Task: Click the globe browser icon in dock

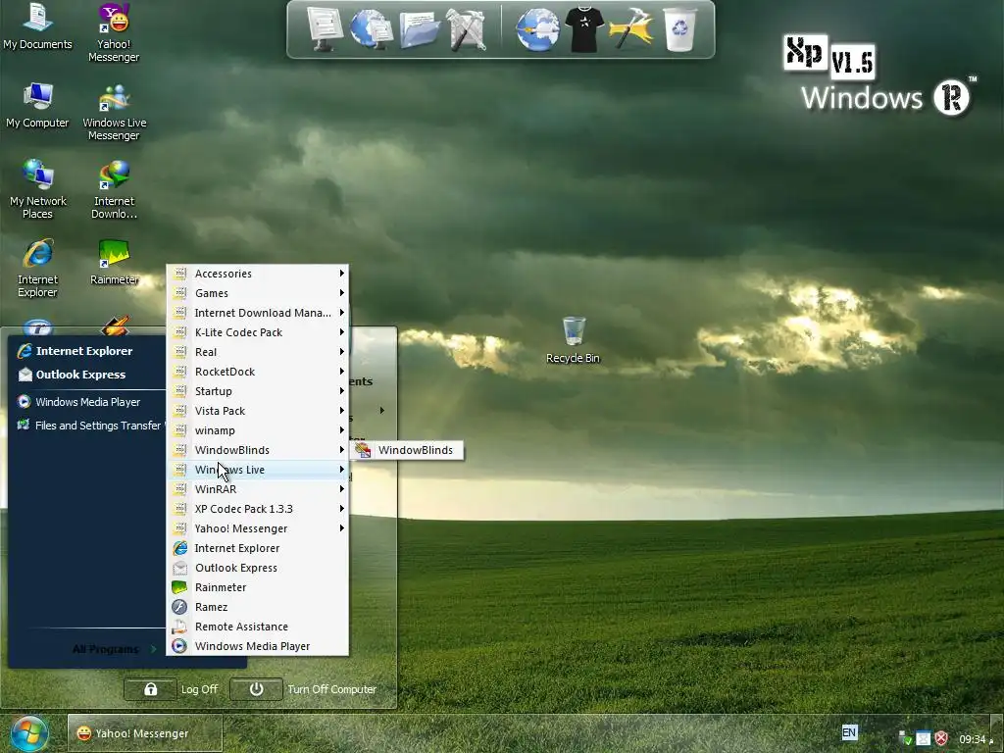Action: click(x=537, y=29)
